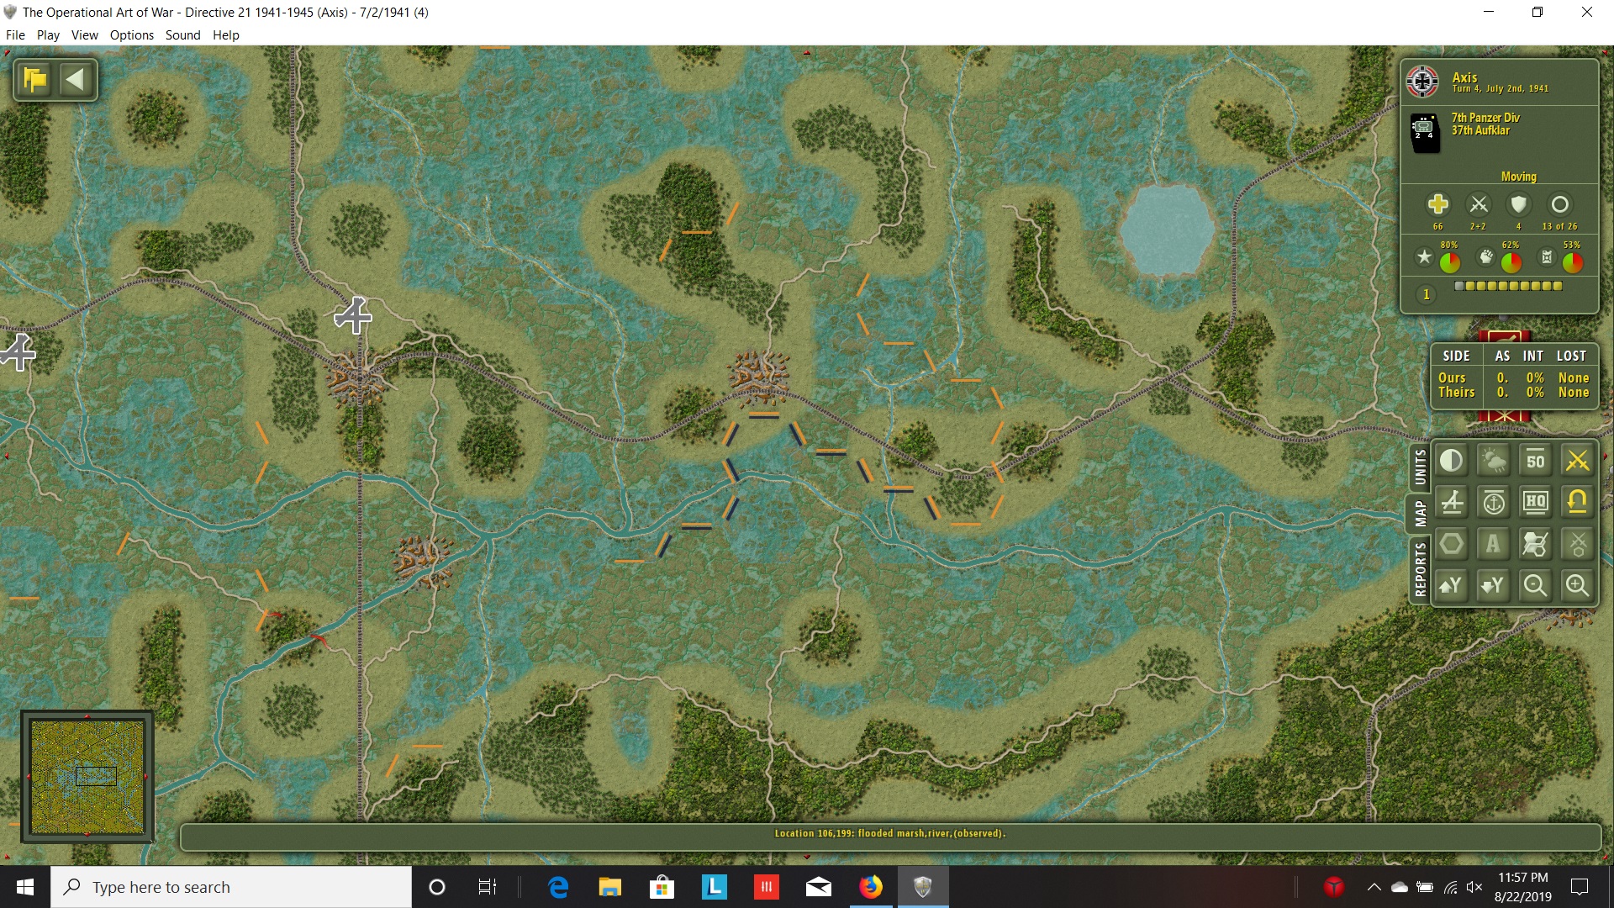1614x908 pixels.
Task: Toggle the HQ display button
Action: 1535,503
